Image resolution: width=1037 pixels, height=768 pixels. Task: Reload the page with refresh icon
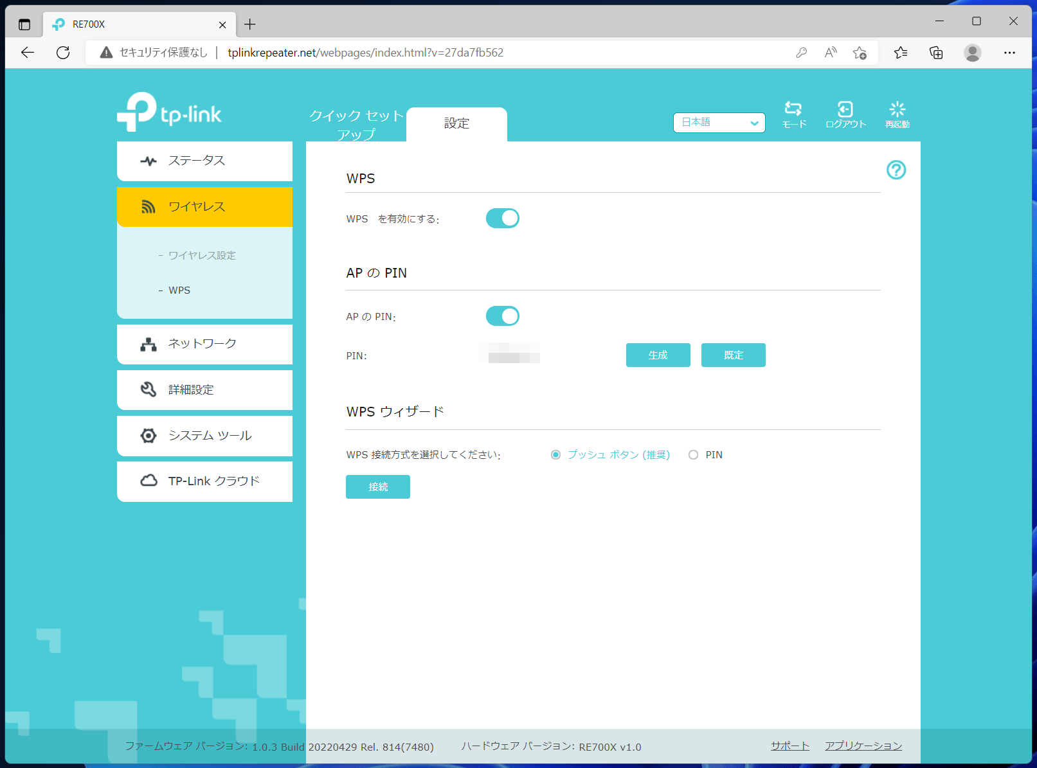coord(63,53)
